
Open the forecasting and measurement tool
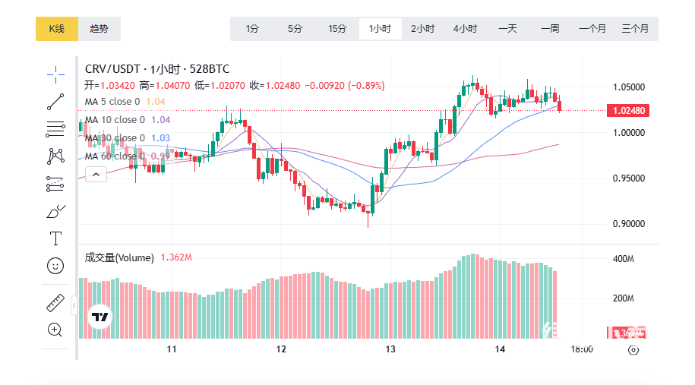tap(55, 183)
